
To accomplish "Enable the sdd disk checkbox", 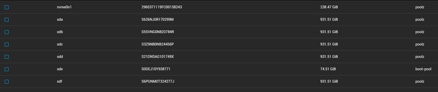I will click(x=7, y=57).
